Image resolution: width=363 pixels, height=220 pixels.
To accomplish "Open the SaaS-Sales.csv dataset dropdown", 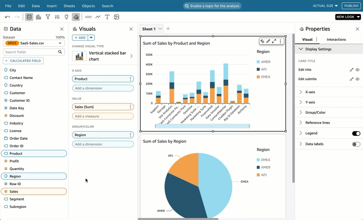I will (x=60, y=43).
